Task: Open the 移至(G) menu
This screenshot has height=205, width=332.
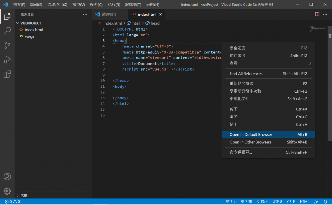Action: [x=96, y=5]
